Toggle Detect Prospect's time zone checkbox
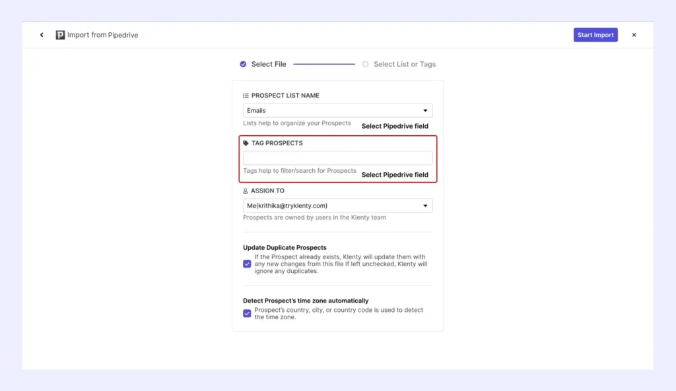 (x=247, y=313)
